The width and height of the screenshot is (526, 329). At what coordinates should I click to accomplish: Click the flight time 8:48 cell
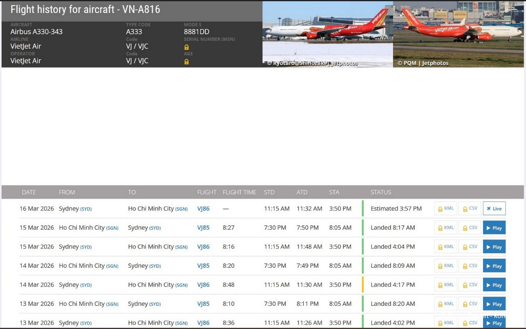click(x=228, y=285)
